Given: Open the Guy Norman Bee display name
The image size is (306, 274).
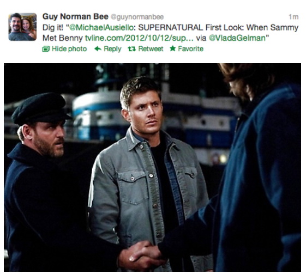Looking at the screenshot, I should (75, 16).
